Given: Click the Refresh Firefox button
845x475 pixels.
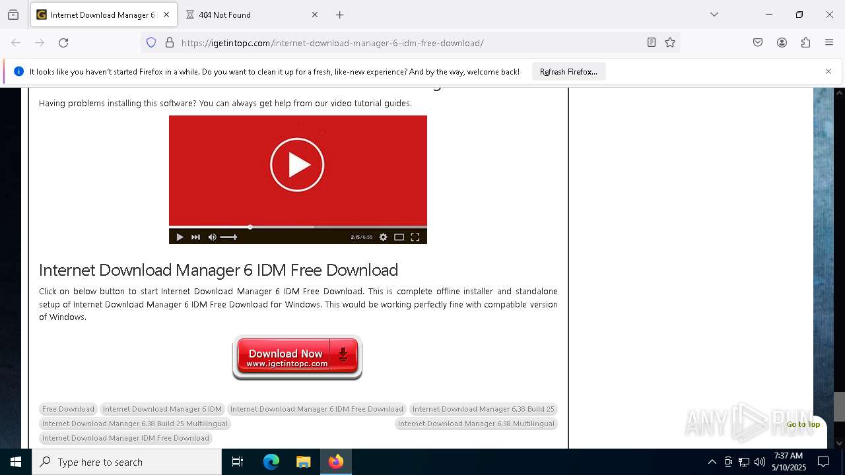Looking at the screenshot, I should coord(568,72).
